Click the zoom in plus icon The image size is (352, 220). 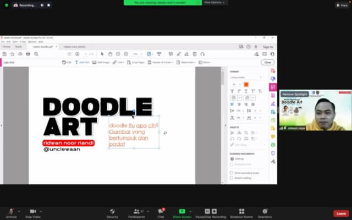tap(126, 54)
